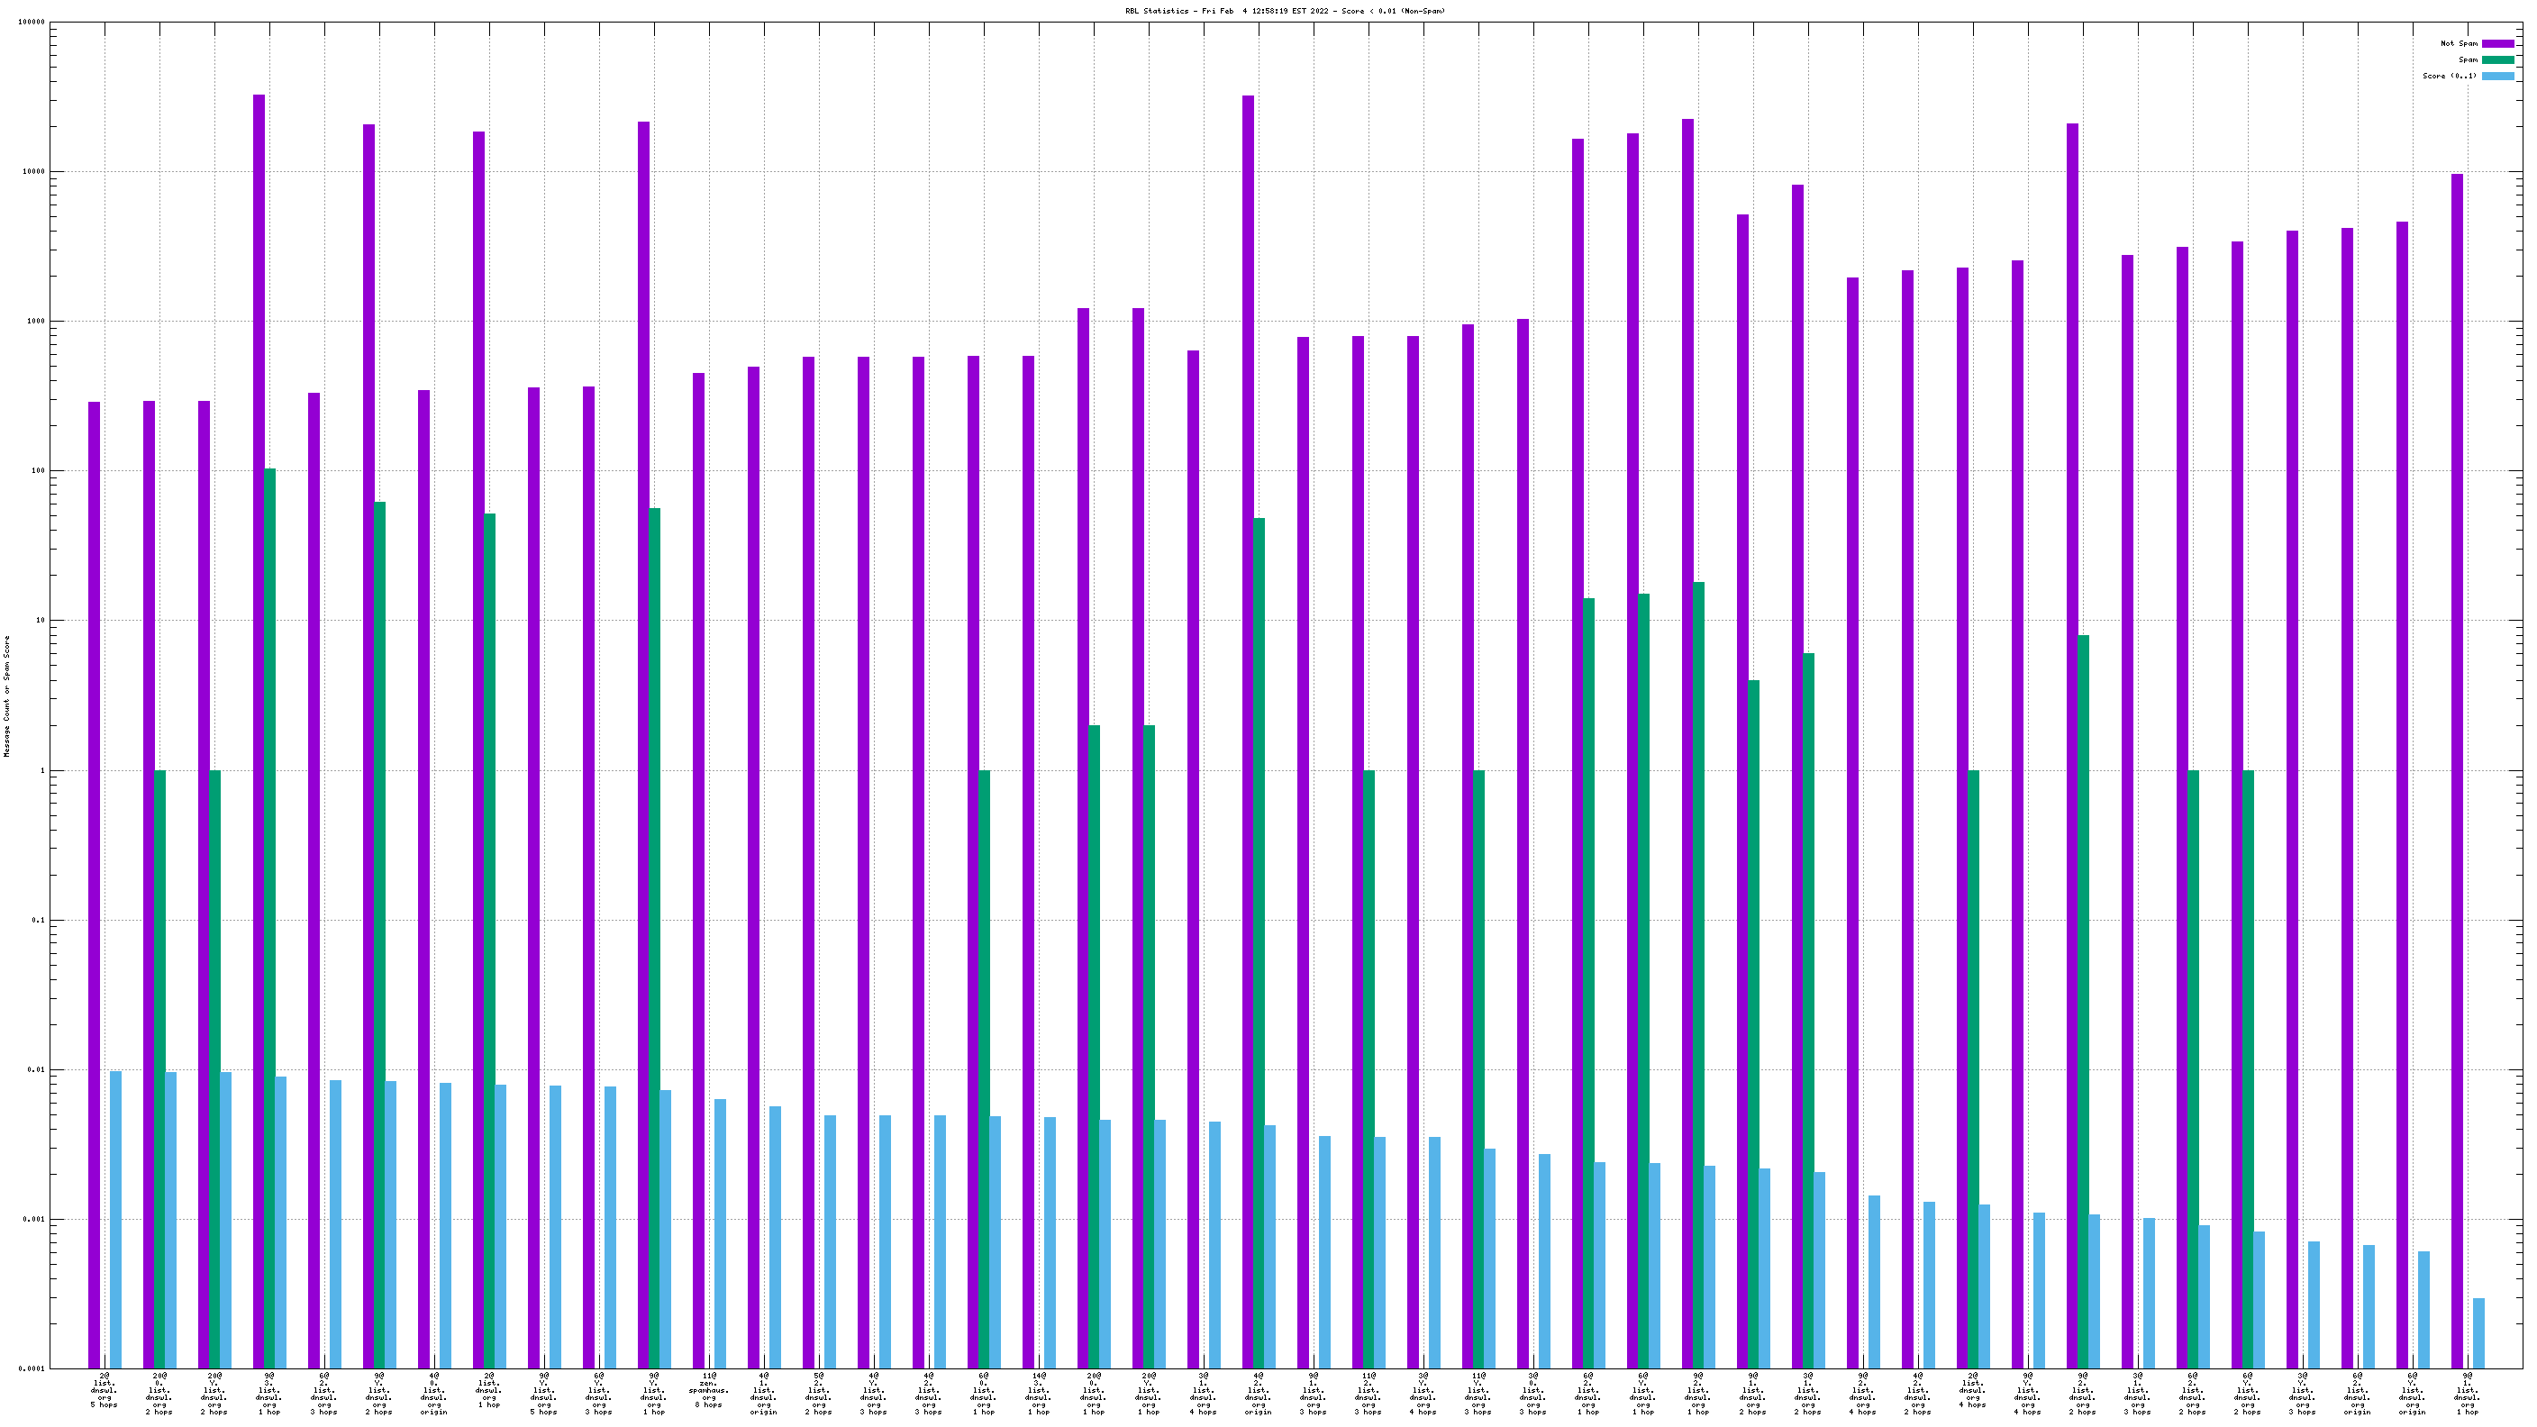Click the purple Not Spam legend swatch

tap(2496, 43)
